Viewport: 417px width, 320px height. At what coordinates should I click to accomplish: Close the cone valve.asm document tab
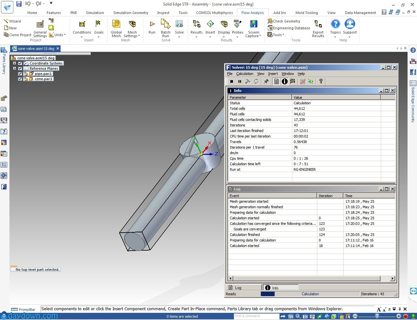click(x=58, y=49)
